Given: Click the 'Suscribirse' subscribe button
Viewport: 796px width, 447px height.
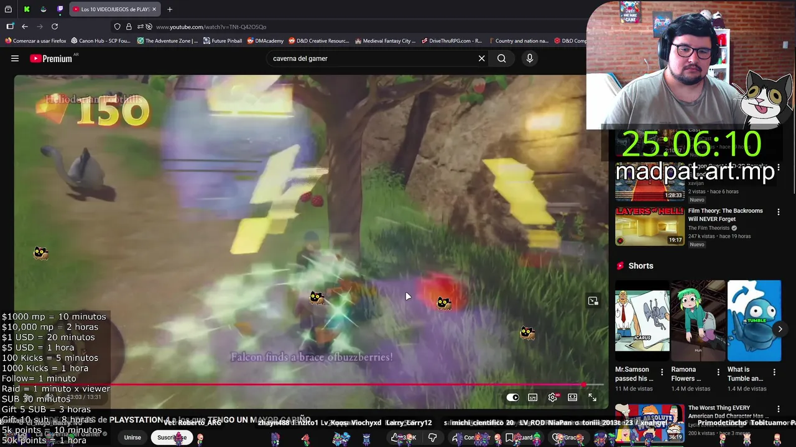Looking at the screenshot, I should pos(172,437).
